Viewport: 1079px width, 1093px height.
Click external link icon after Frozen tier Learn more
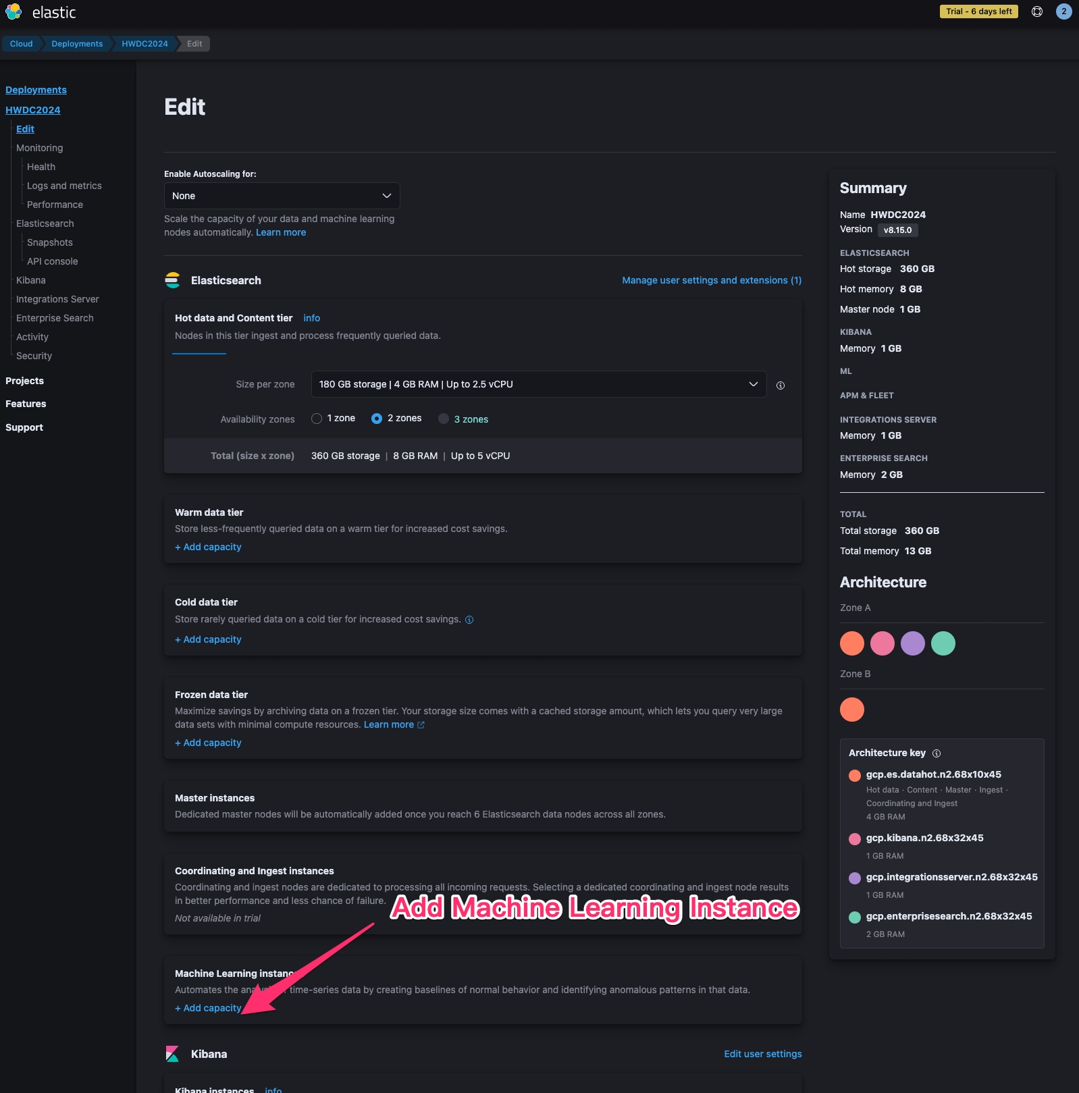coord(421,725)
